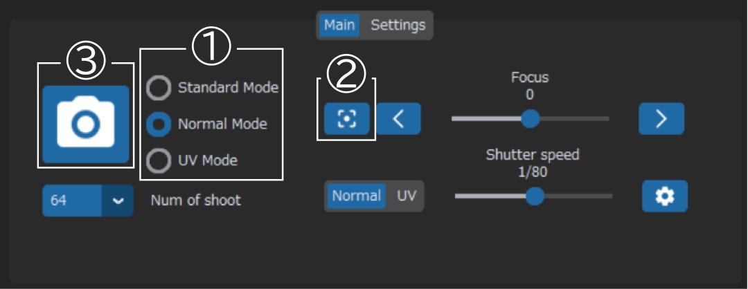This screenshot has width=748, height=289.
Task: Click the Focus slider handle
Action: 530,118
